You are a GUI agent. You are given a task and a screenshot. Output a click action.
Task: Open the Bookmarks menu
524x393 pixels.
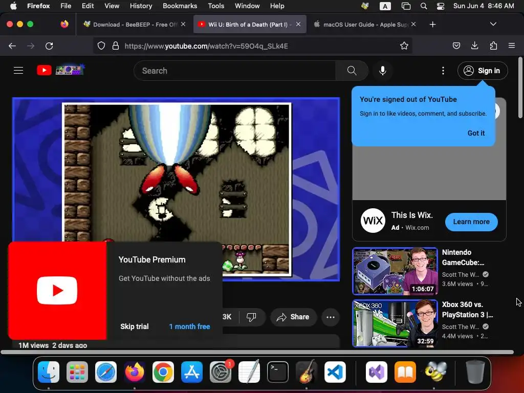(x=180, y=6)
